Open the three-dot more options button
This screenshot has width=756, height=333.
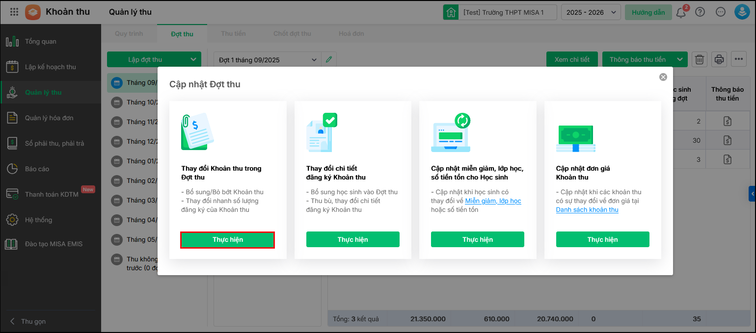pyautogui.click(x=739, y=60)
